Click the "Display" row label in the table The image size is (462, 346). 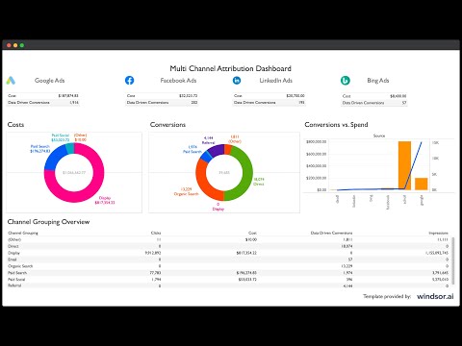pos(13,253)
